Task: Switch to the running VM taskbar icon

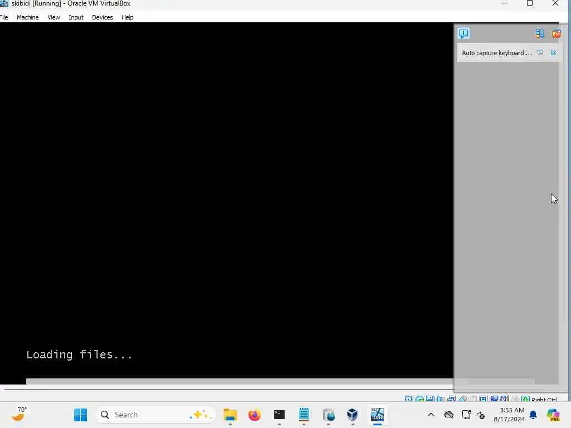Action: point(378,415)
